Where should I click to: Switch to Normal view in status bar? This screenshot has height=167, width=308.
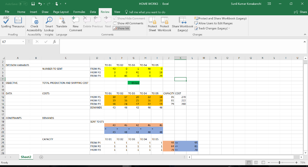[x=249, y=162]
